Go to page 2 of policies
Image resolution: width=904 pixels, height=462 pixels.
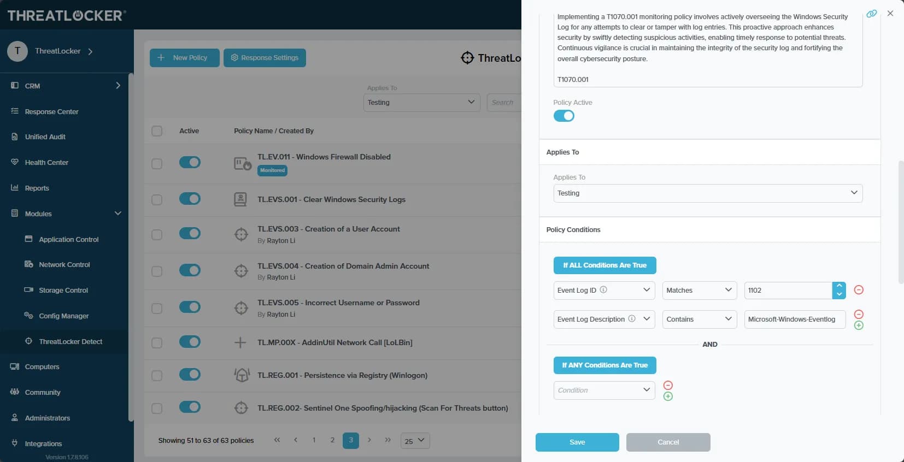332,440
